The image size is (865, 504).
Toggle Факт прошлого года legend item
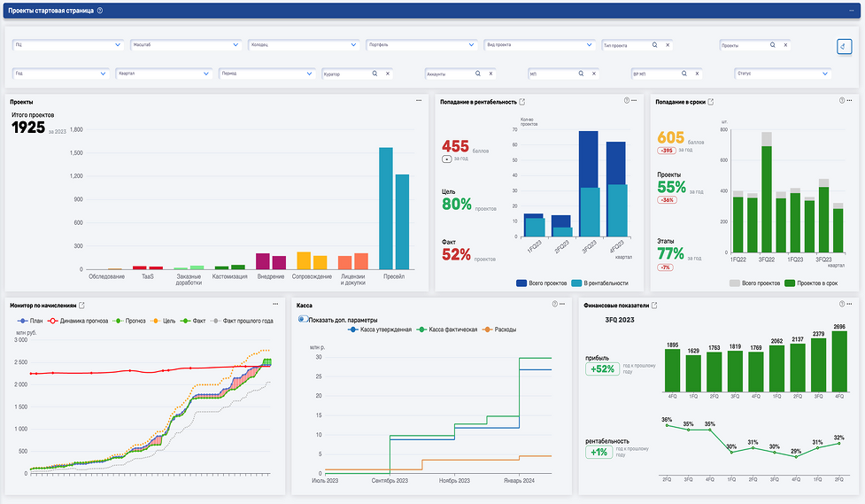[242, 321]
